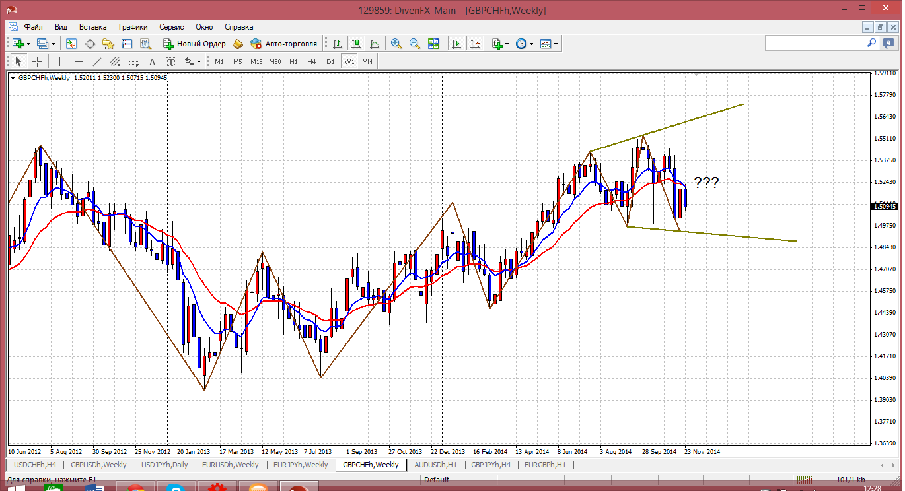The image size is (905, 491).
Task: Select the H4 timeframe button
Action: point(312,61)
